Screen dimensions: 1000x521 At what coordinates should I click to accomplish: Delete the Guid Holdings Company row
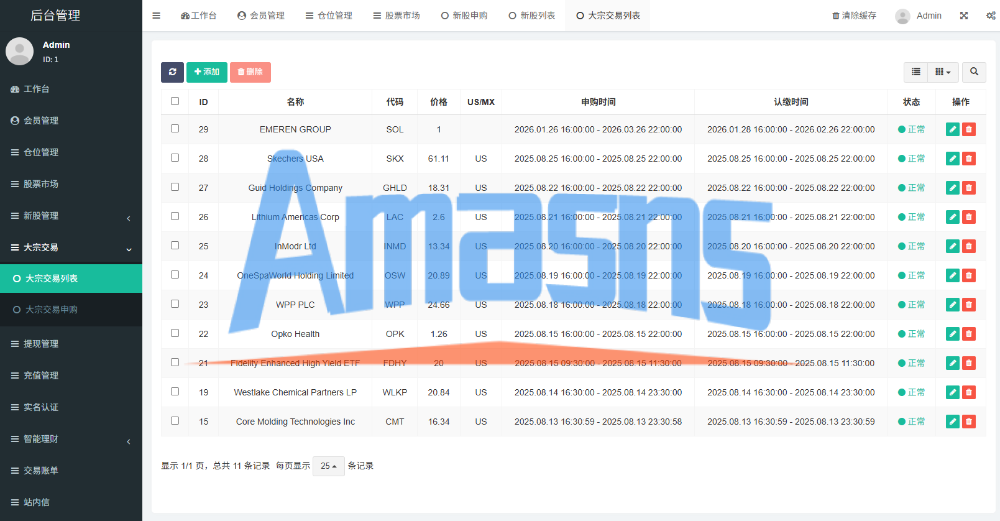[x=969, y=188]
